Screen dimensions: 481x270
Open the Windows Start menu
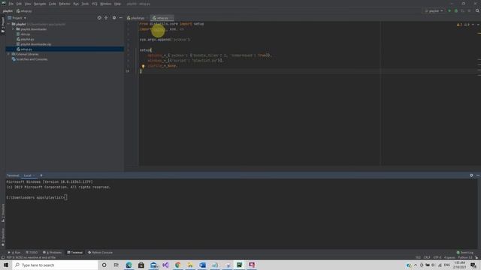point(6,265)
